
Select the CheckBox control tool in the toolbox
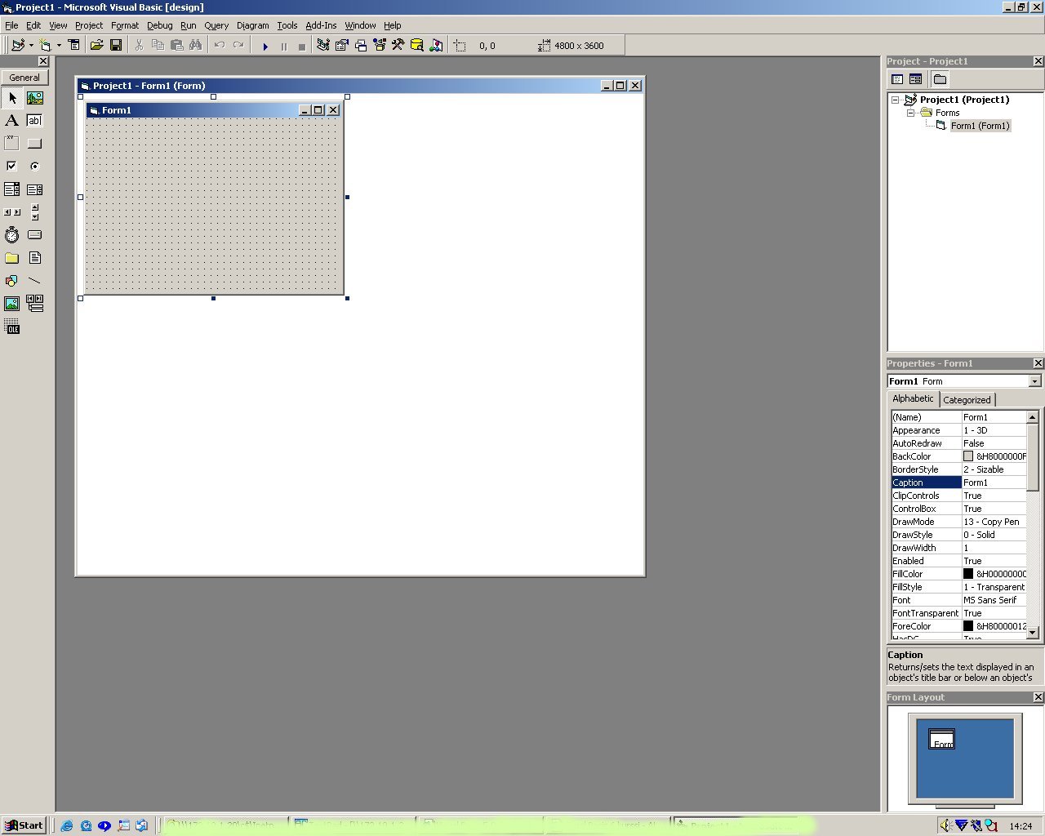pos(12,167)
